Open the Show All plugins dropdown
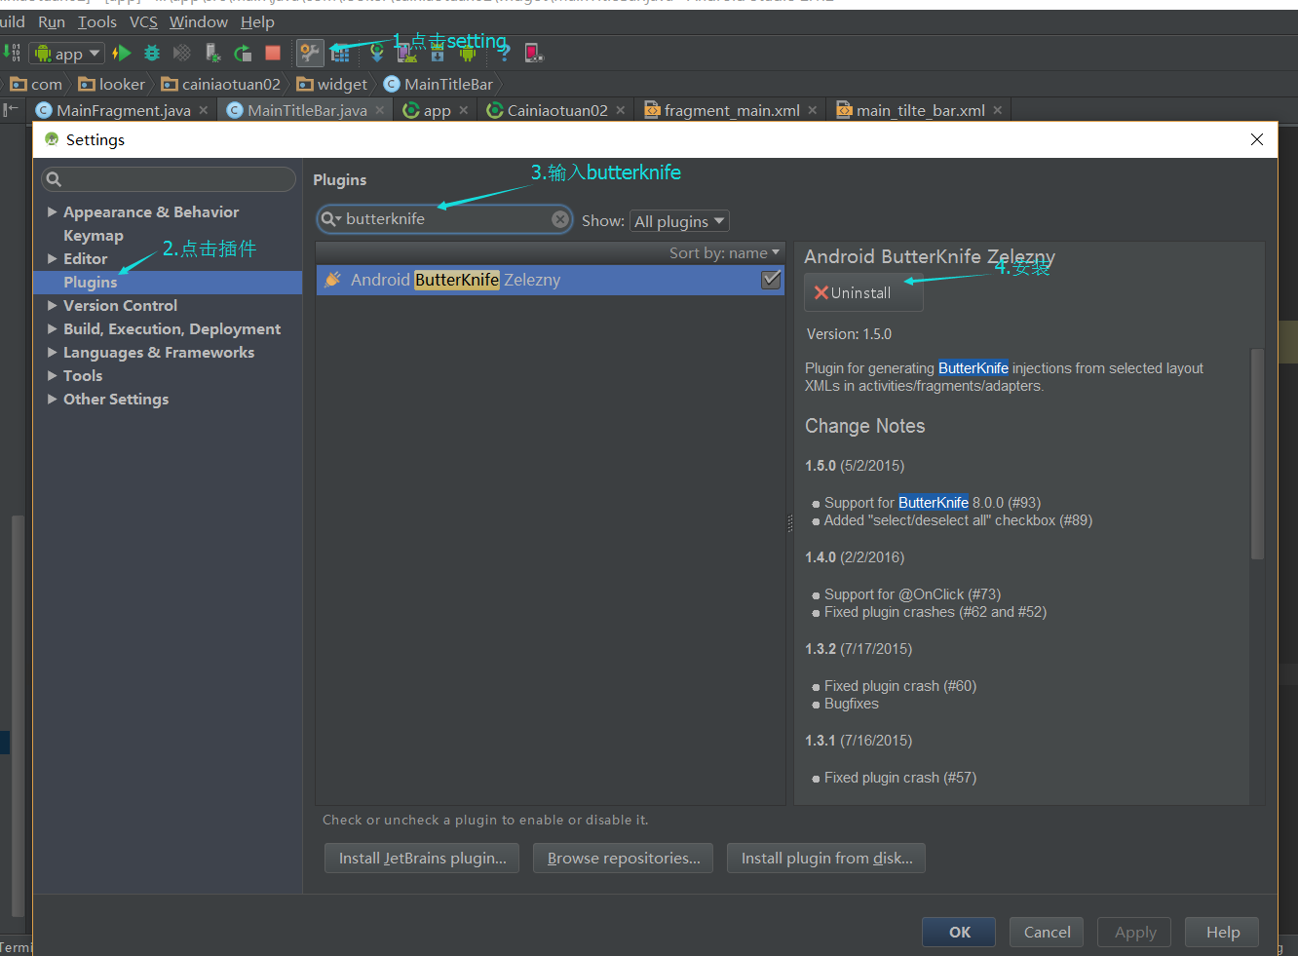 679,221
